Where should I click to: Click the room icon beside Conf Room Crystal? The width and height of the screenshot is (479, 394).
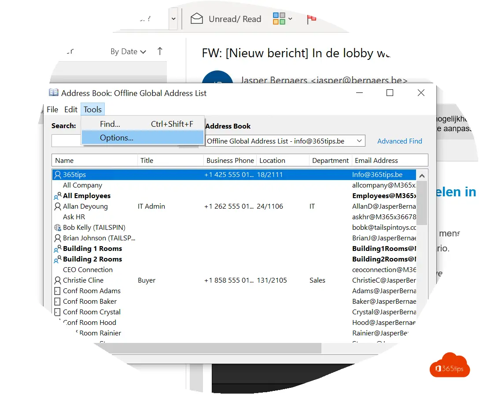coord(57,312)
